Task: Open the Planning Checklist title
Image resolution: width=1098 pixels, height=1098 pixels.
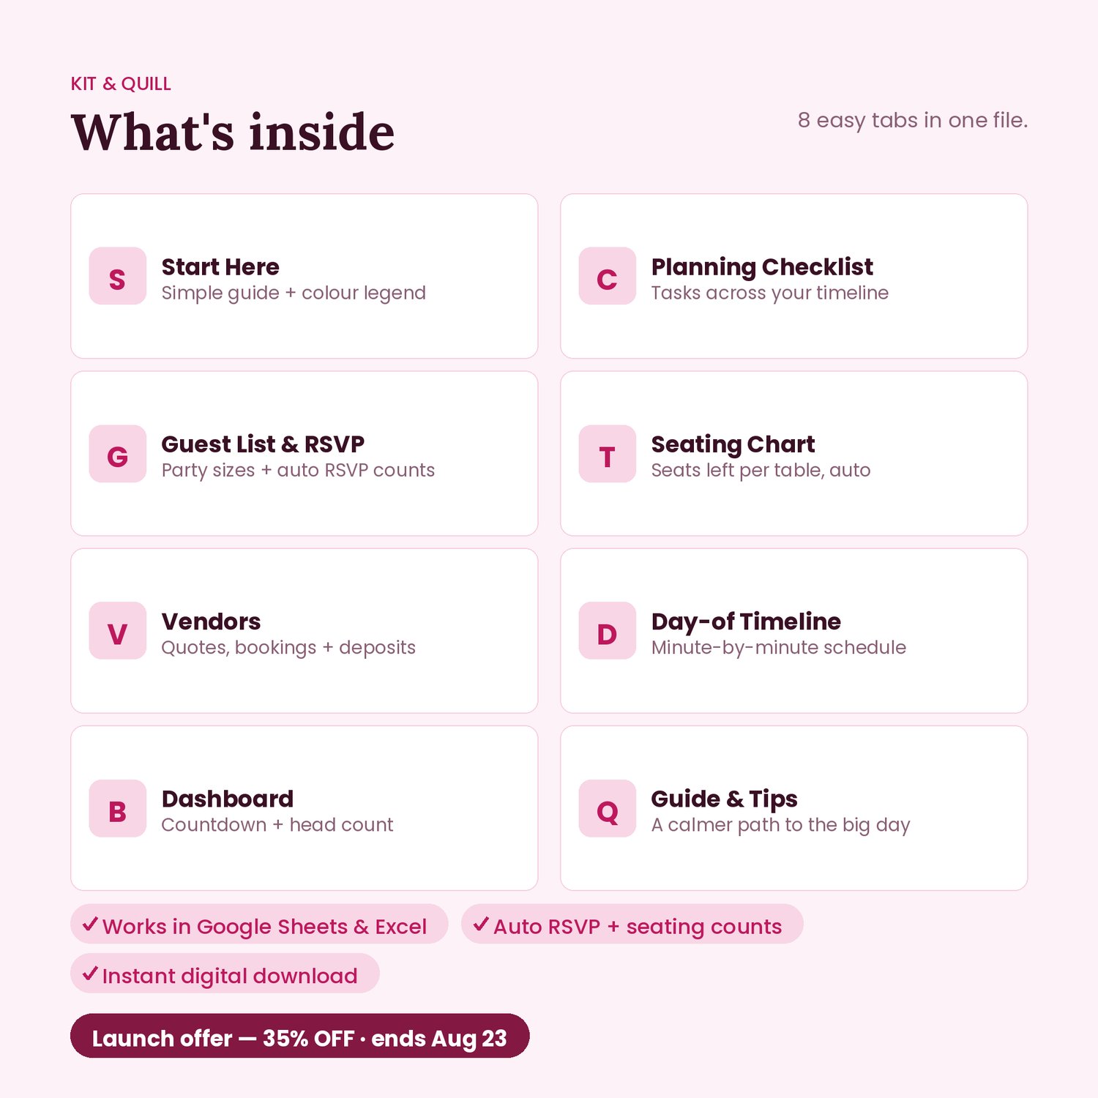Action: click(x=762, y=267)
